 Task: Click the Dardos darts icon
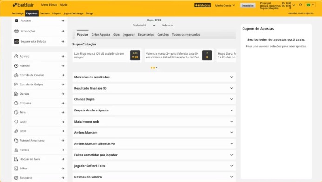click(x=16, y=94)
